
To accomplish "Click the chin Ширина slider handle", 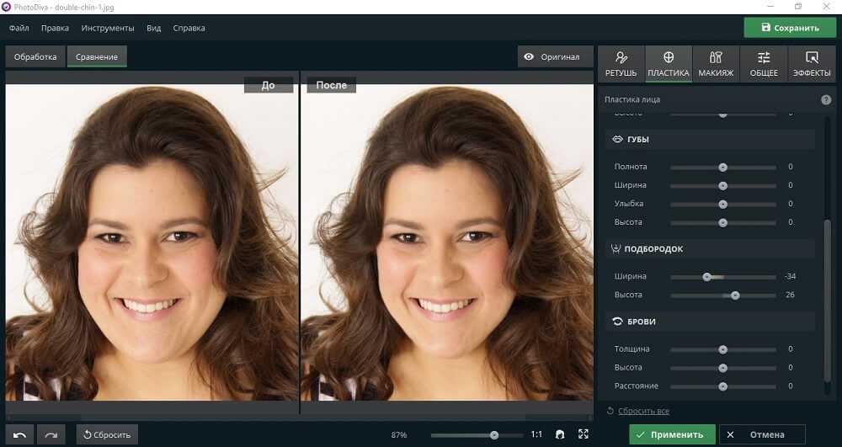I will click(706, 277).
